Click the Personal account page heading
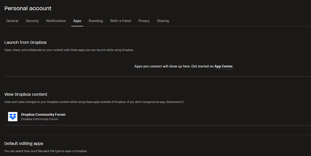Screen dimensions: 311x156 click(28, 8)
